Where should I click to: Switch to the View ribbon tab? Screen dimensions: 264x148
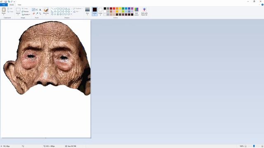point(19,5)
